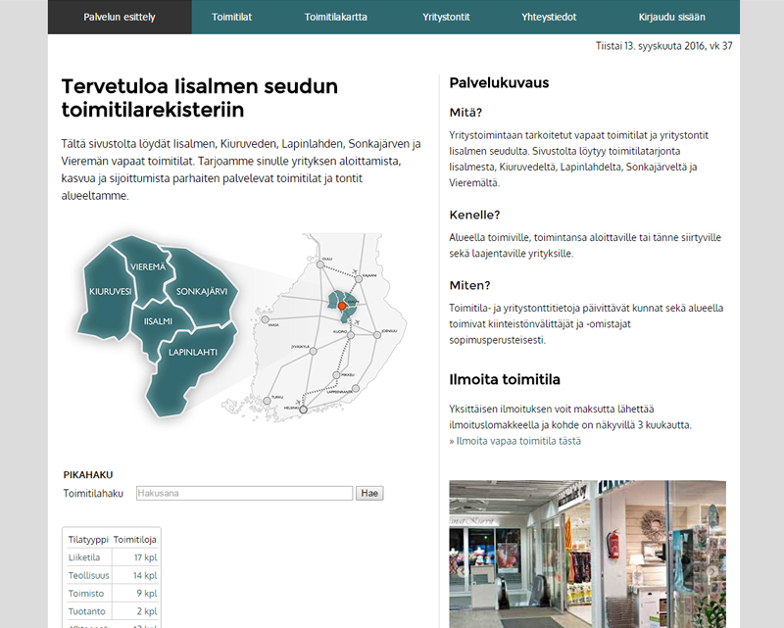Click the Kuopio city node on the map
The image size is (784, 628).
351,335
